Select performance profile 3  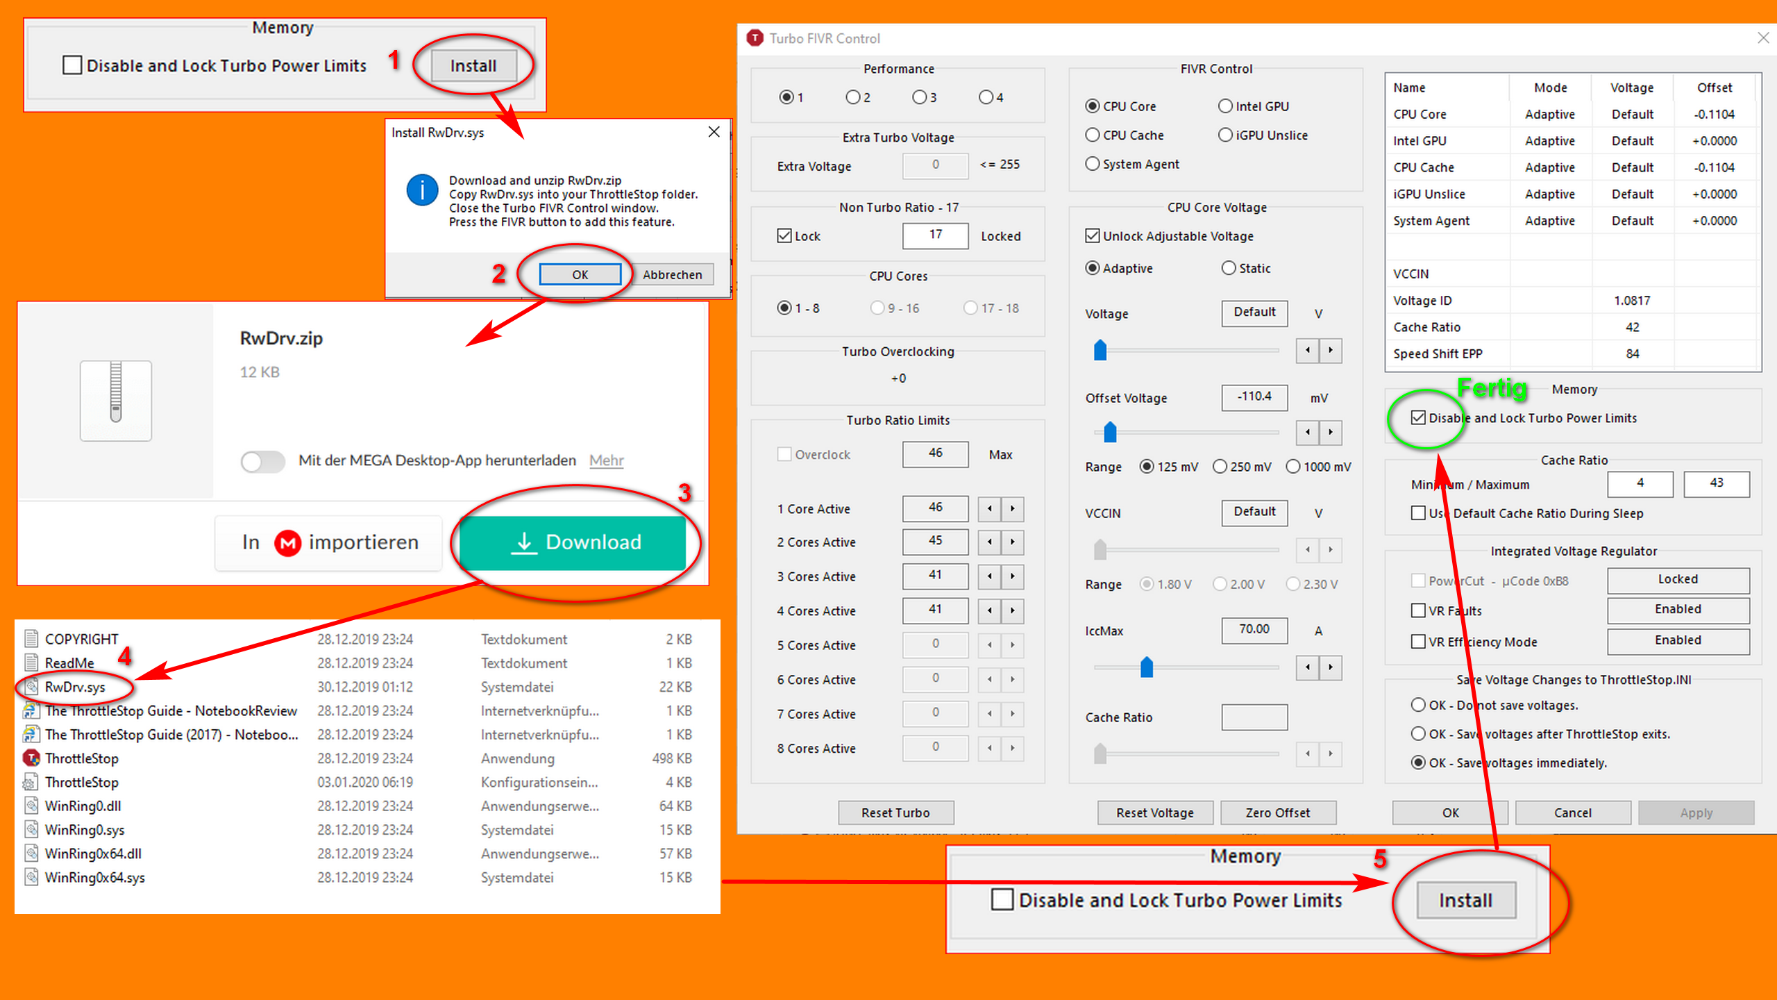tap(919, 97)
